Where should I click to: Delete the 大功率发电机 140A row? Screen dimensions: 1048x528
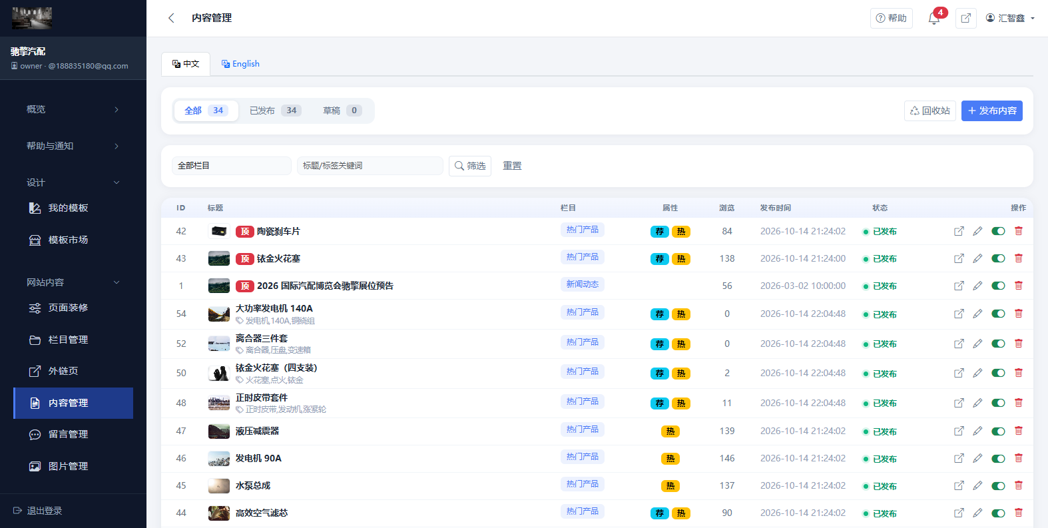(x=1019, y=314)
